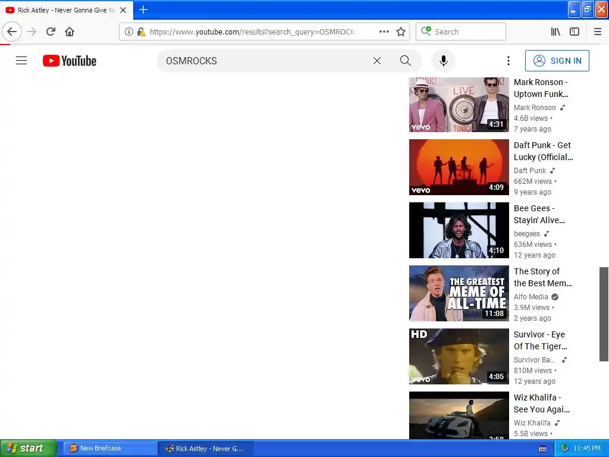Image resolution: width=609 pixels, height=457 pixels.
Task: Click the padlock warning icon
Action: (142, 32)
